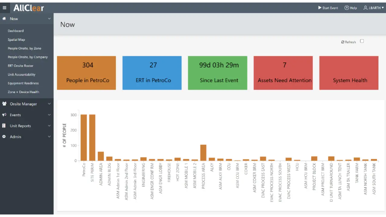Screen dimensions: 386x217
Task: Open the System Health red tile
Action: click(x=349, y=73)
